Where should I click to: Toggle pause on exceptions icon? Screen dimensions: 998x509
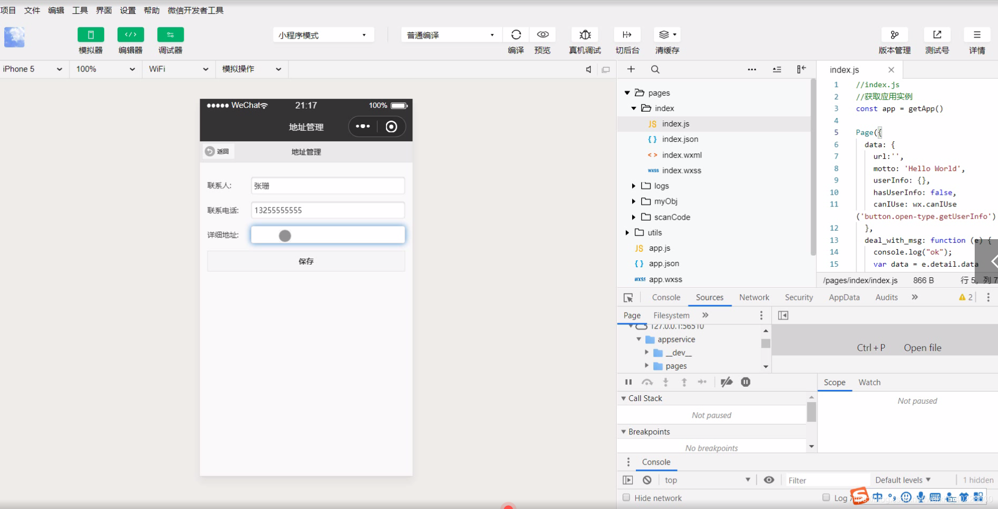(x=745, y=382)
